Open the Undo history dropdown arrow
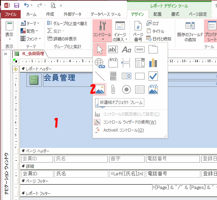The image size is (217, 200). tap(32, 5)
